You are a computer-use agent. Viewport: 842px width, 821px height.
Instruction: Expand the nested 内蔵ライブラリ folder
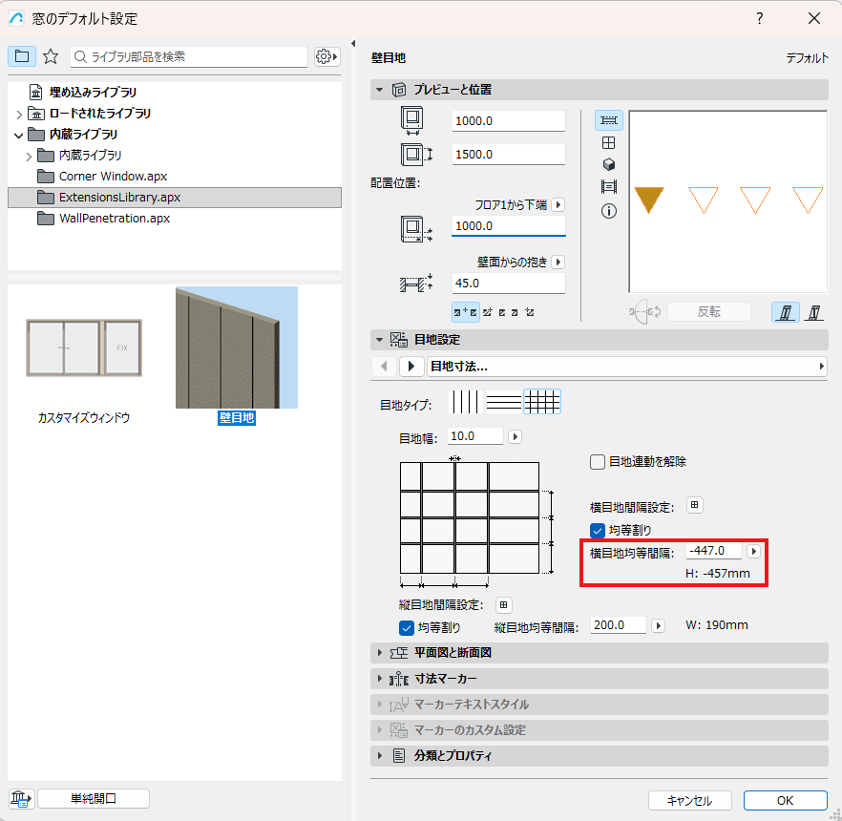29,157
